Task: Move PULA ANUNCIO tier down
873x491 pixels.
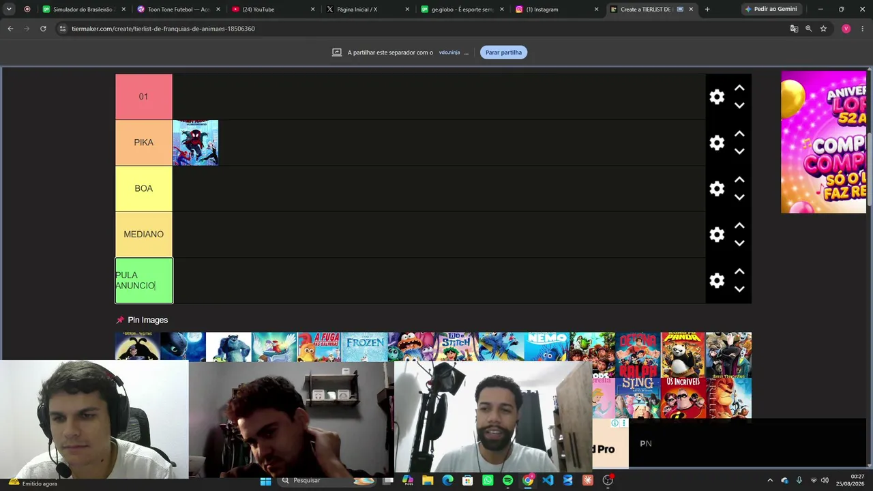Action: pos(739,289)
